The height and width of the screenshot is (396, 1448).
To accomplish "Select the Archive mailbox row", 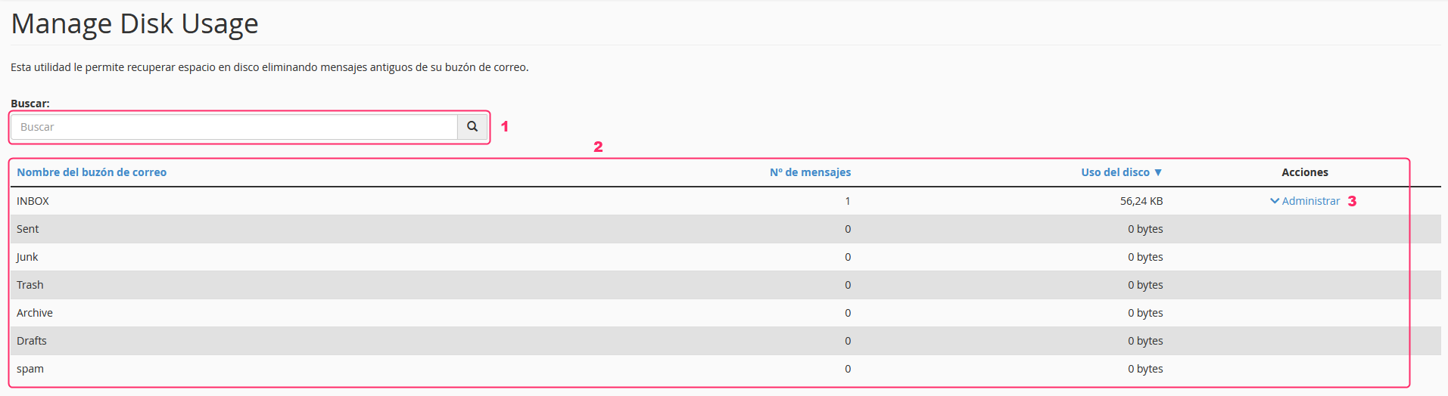I will (726, 313).
